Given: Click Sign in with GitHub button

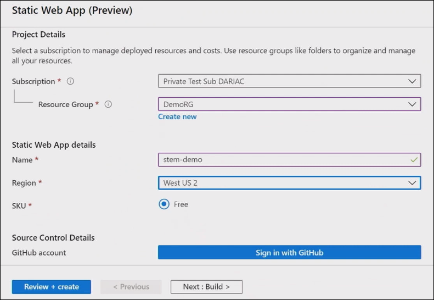Looking at the screenshot, I should click(x=290, y=252).
